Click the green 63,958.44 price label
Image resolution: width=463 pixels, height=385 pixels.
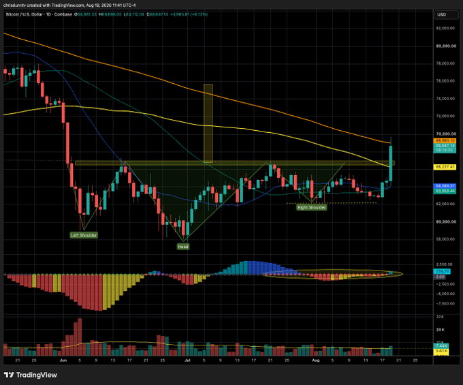coord(445,191)
